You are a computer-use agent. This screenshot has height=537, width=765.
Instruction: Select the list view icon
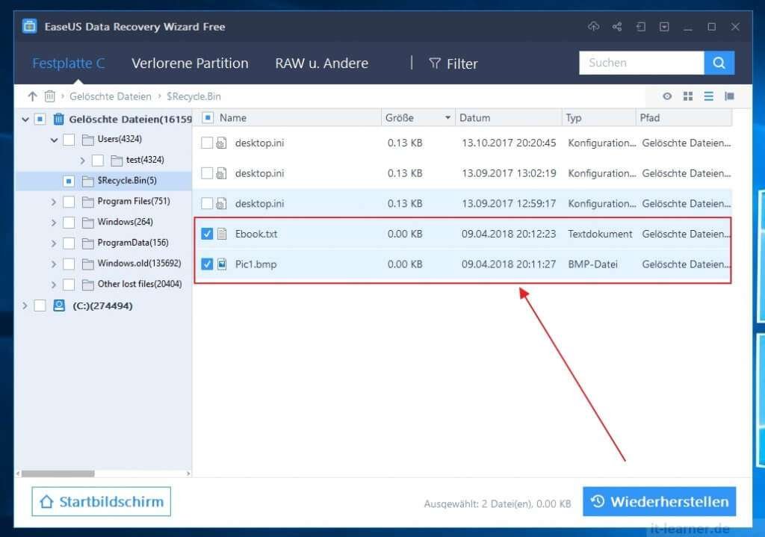[709, 96]
